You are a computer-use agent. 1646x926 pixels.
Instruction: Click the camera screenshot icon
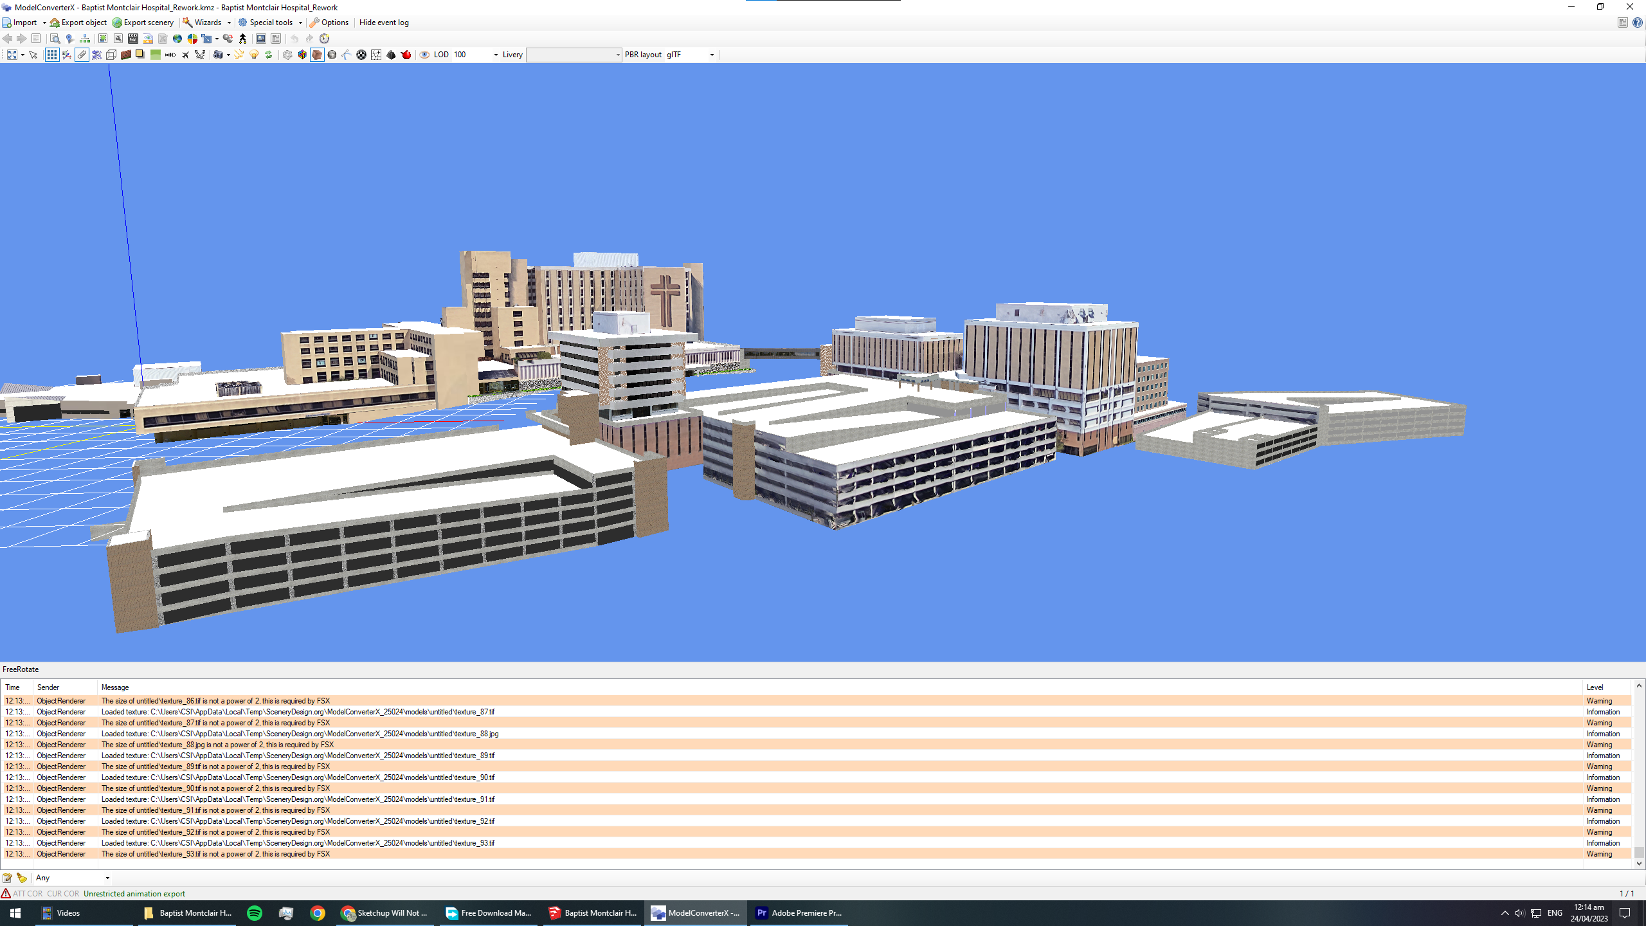point(219,55)
